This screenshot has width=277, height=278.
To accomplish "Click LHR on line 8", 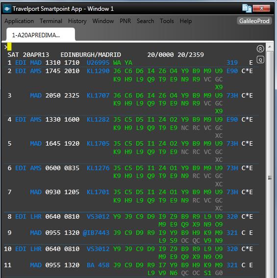I will (x=36, y=217).
